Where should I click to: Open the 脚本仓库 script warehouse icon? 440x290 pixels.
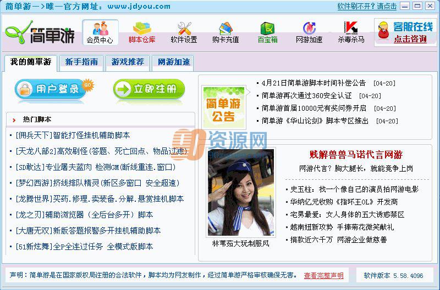(142, 32)
